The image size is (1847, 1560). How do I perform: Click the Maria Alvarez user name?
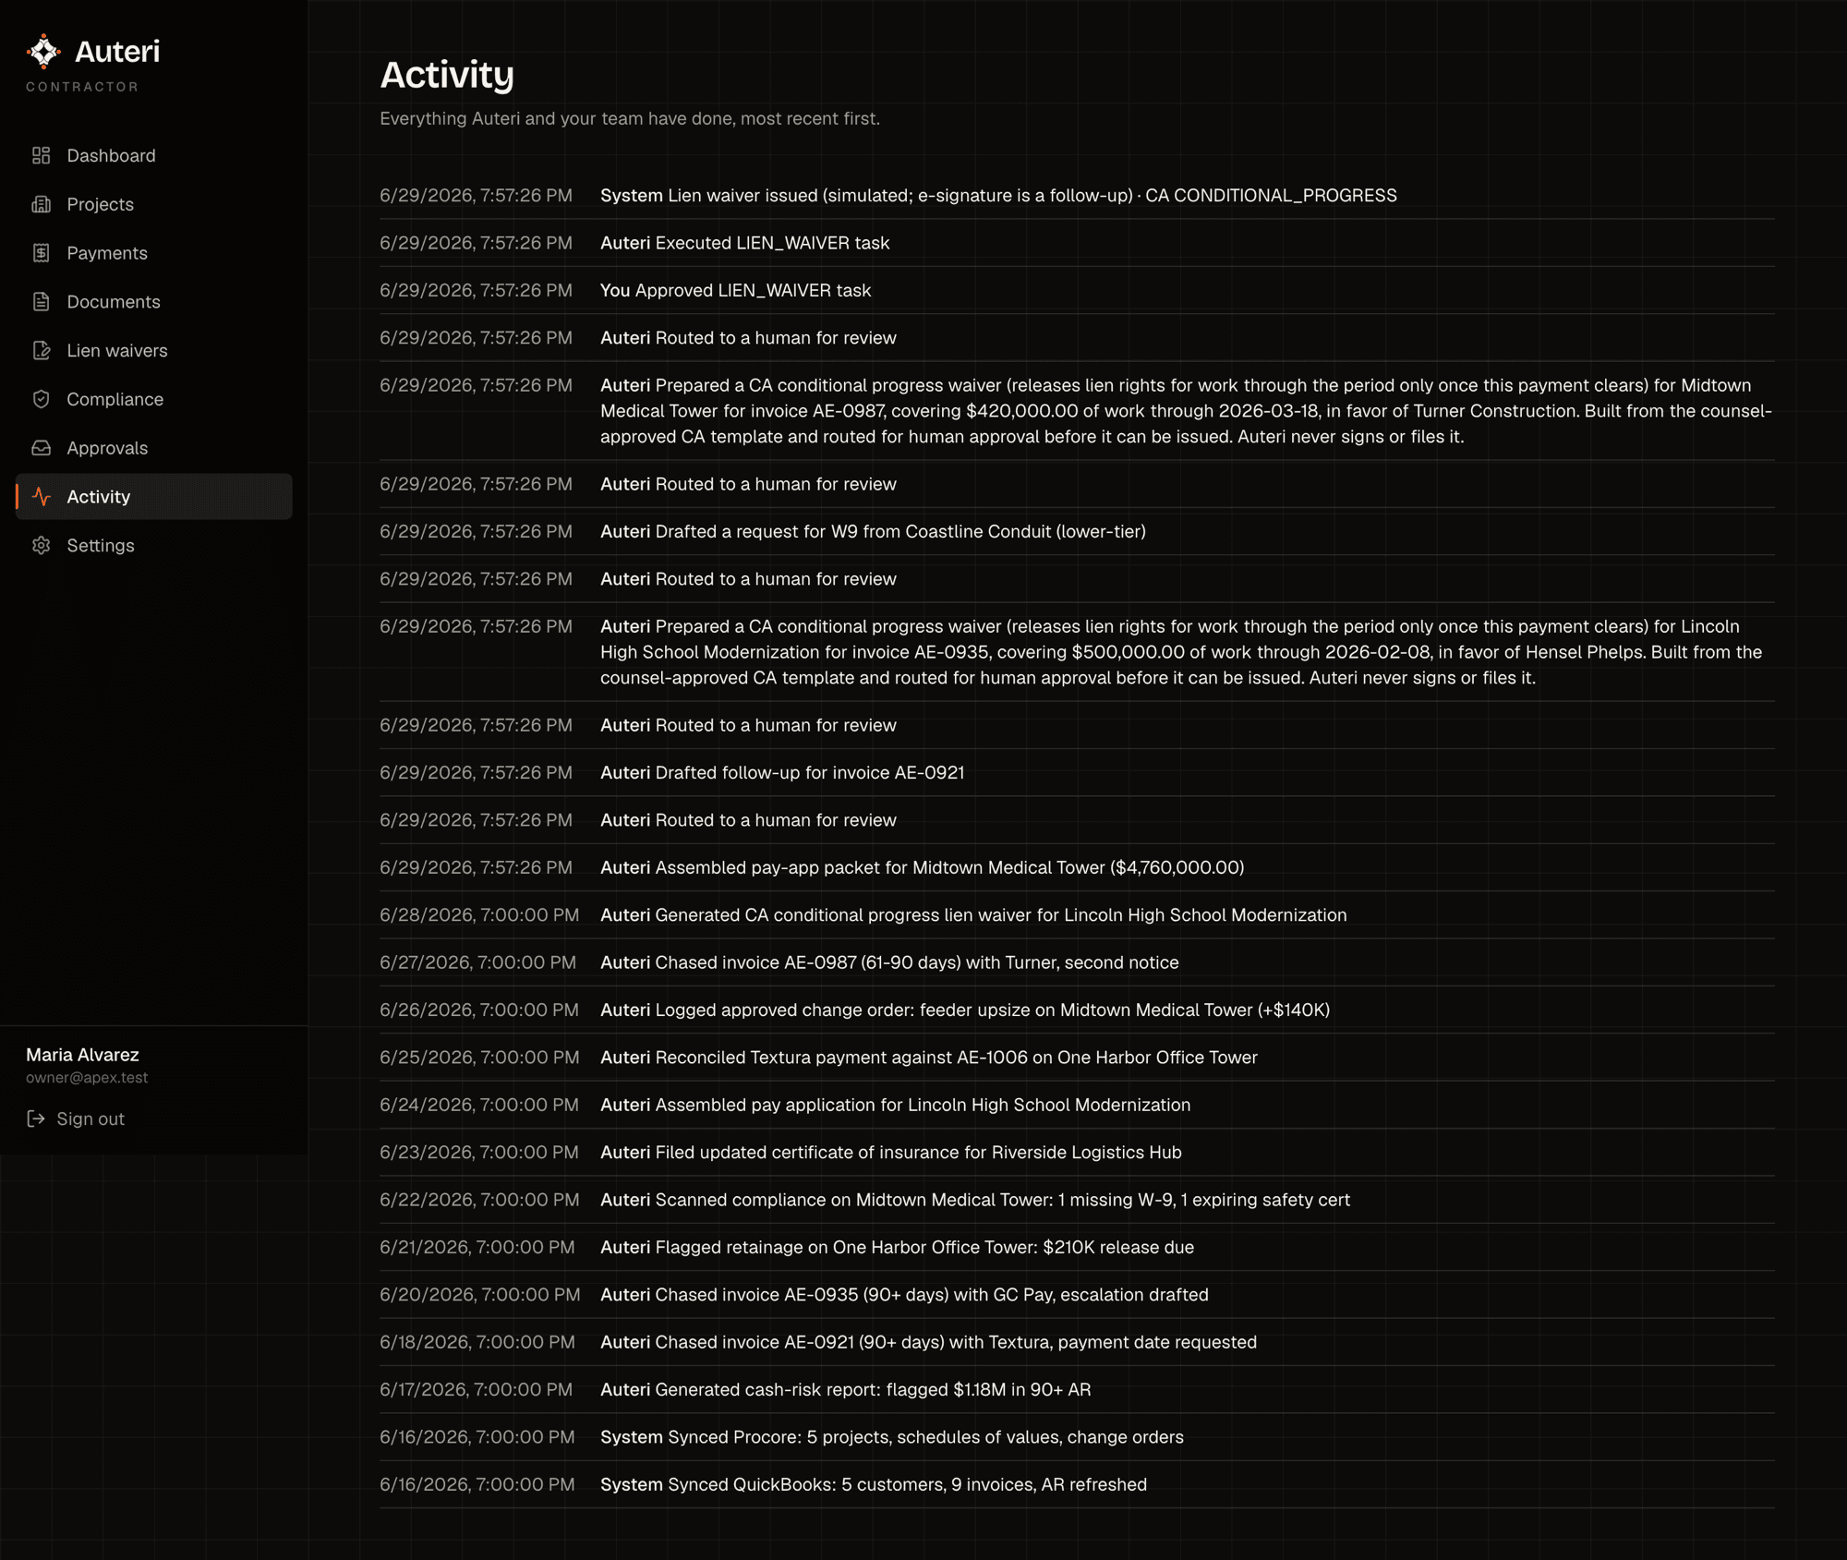pos(82,1055)
